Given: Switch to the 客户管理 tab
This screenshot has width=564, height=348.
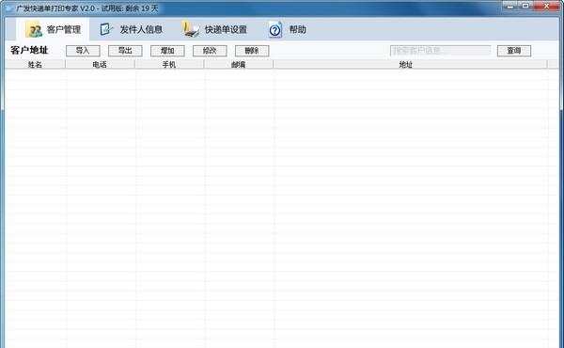Looking at the screenshot, I should pos(53,29).
